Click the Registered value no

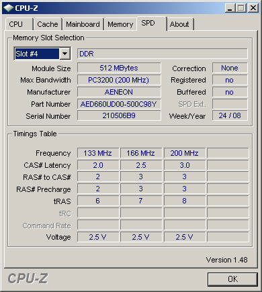pyautogui.click(x=230, y=80)
